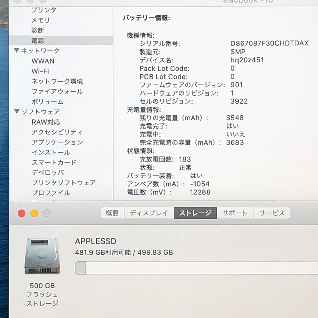Select ボリューム in the sidebar
Image resolution: width=318 pixels, height=318 pixels.
(47, 102)
